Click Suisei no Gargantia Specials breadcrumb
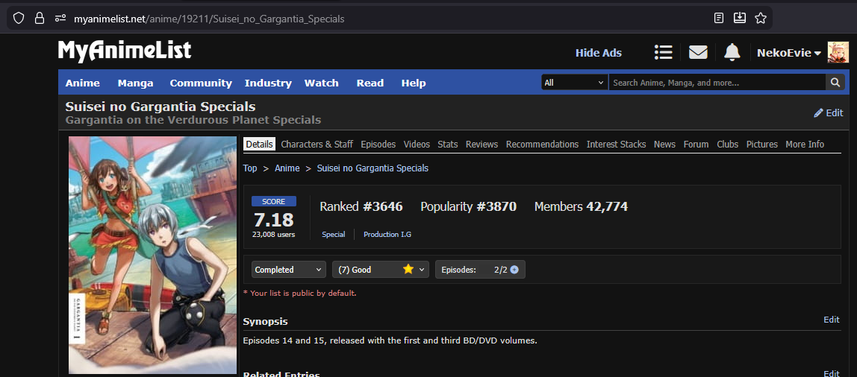This screenshot has height=377, width=857. [x=373, y=168]
